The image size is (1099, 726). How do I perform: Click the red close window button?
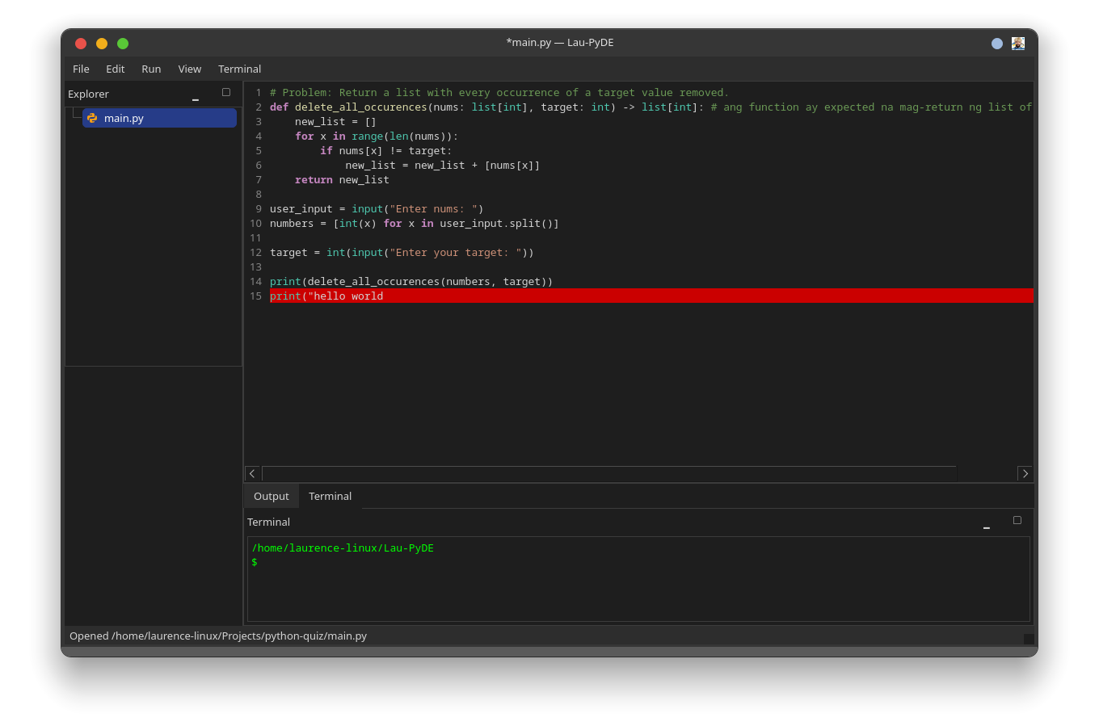[x=81, y=44]
